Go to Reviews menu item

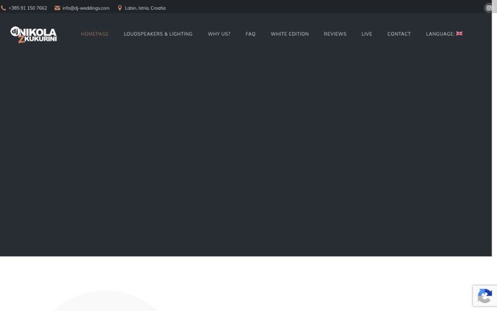(335, 34)
